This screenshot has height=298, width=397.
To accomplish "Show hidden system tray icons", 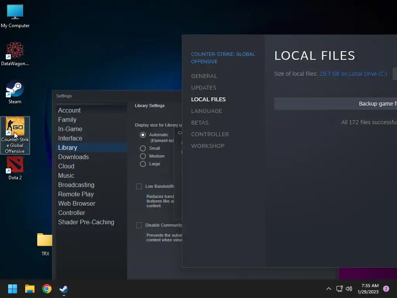I will tap(329, 289).
